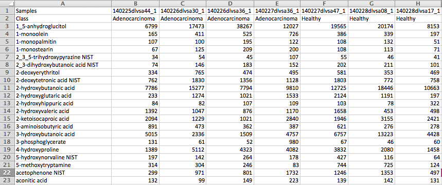The width and height of the screenshot is (442, 185).
Task: Click value 18446 in column G
Action: click(x=372, y=88)
